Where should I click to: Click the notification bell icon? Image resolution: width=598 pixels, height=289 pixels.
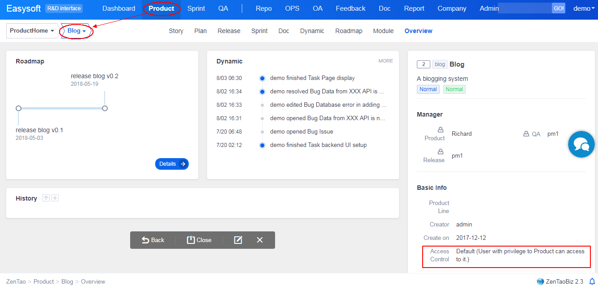592,281
